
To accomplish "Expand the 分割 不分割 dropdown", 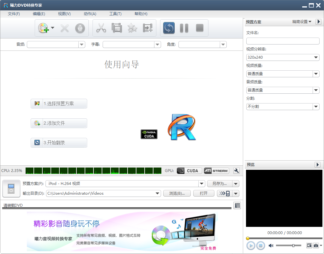I will (316, 107).
